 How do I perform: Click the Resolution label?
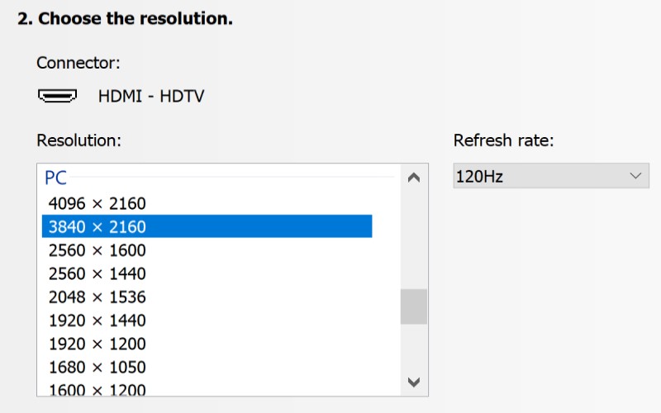tap(78, 140)
